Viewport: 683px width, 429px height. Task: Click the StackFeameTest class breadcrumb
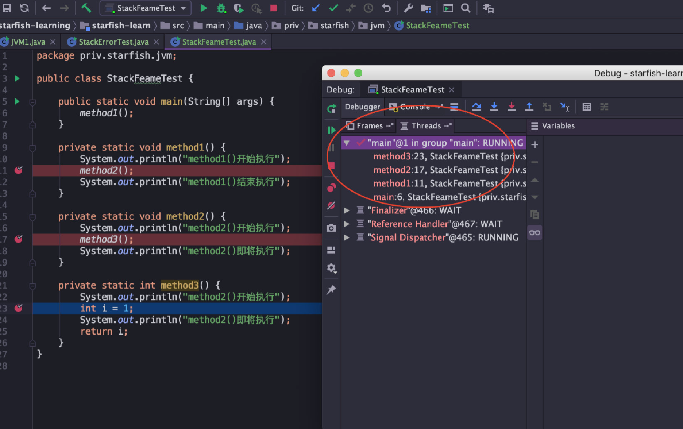[432, 26]
